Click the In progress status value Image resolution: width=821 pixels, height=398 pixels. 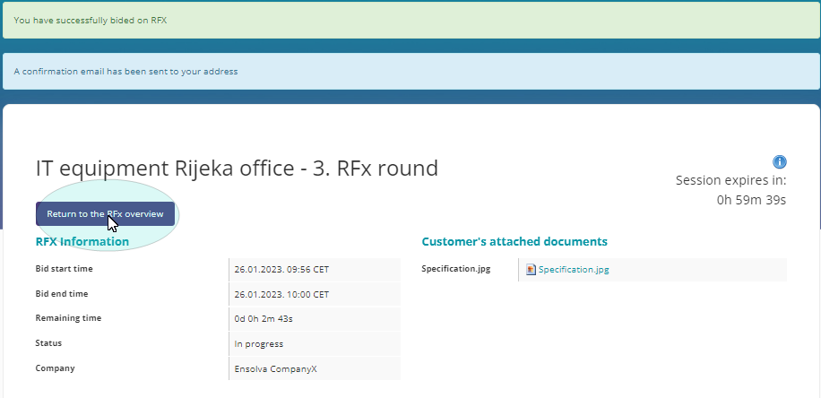click(258, 343)
